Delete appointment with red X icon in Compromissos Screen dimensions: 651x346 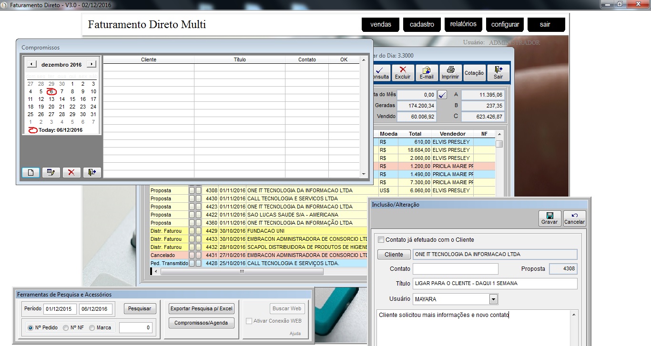[71, 172]
